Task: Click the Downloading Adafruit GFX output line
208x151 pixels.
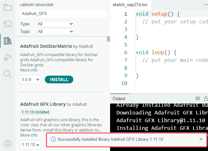Action: [162, 113]
